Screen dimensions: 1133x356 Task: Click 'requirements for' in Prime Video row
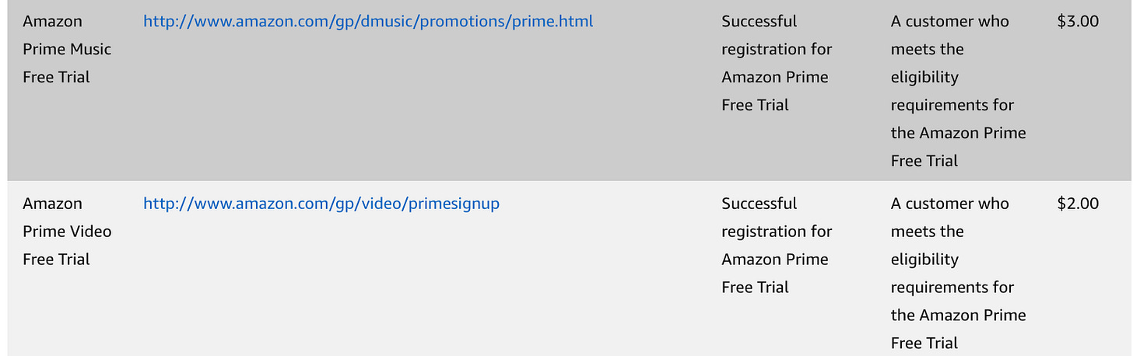952,287
